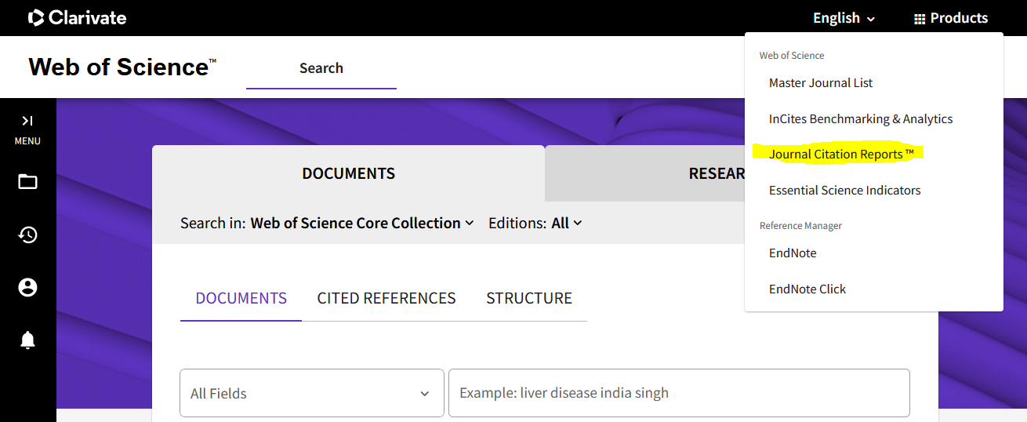1027x422 pixels.
Task: Open the folder icon in sidebar
Action: click(27, 182)
